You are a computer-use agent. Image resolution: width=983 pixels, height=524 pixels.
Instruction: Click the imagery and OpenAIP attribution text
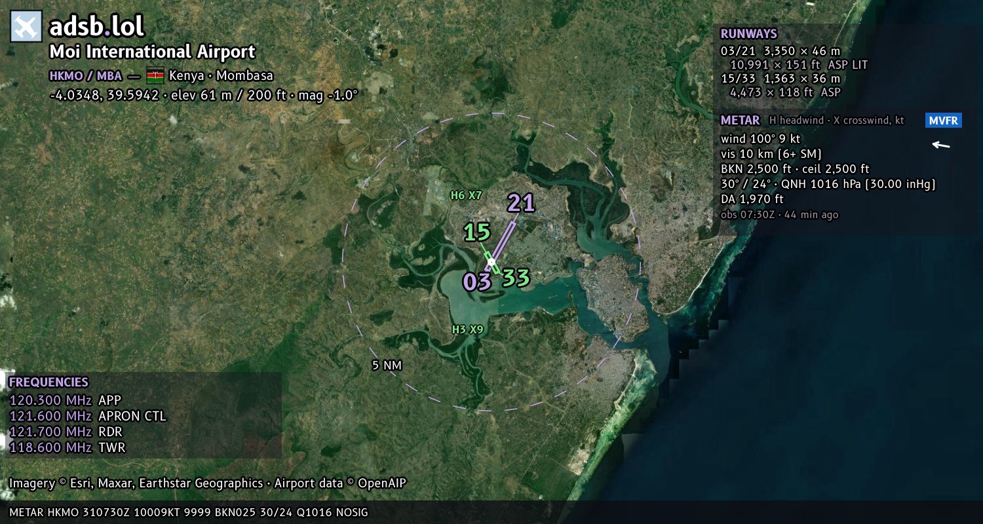click(208, 483)
